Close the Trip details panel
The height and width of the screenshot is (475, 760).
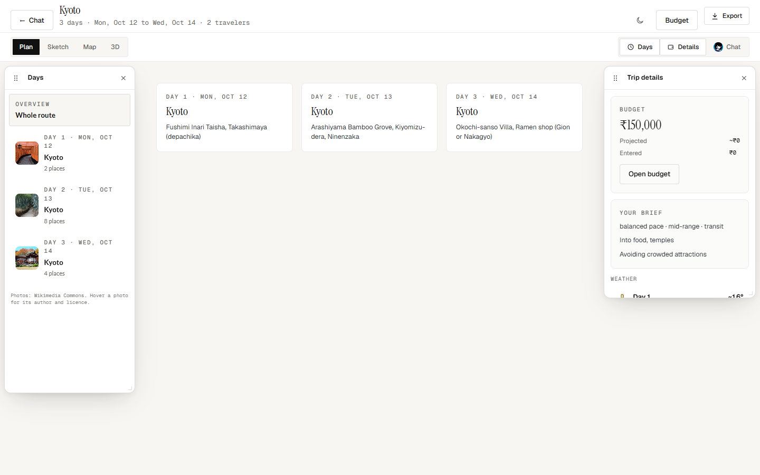pos(744,78)
